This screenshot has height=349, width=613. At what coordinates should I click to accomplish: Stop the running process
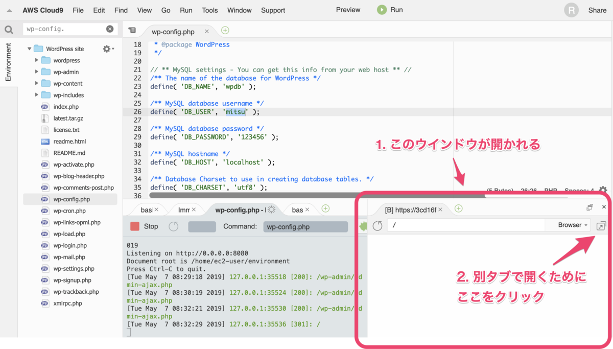tap(144, 226)
